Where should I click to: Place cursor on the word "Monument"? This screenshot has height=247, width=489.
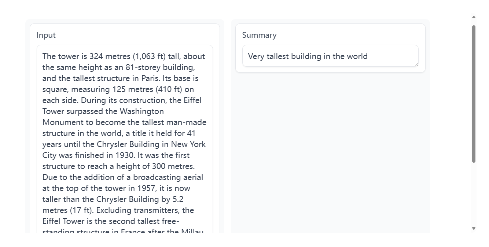point(60,122)
